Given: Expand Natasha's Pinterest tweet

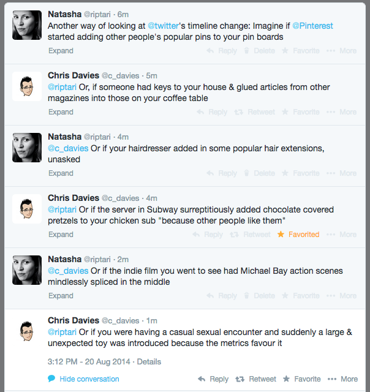Looking at the screenshot, I should click(61, 51).
